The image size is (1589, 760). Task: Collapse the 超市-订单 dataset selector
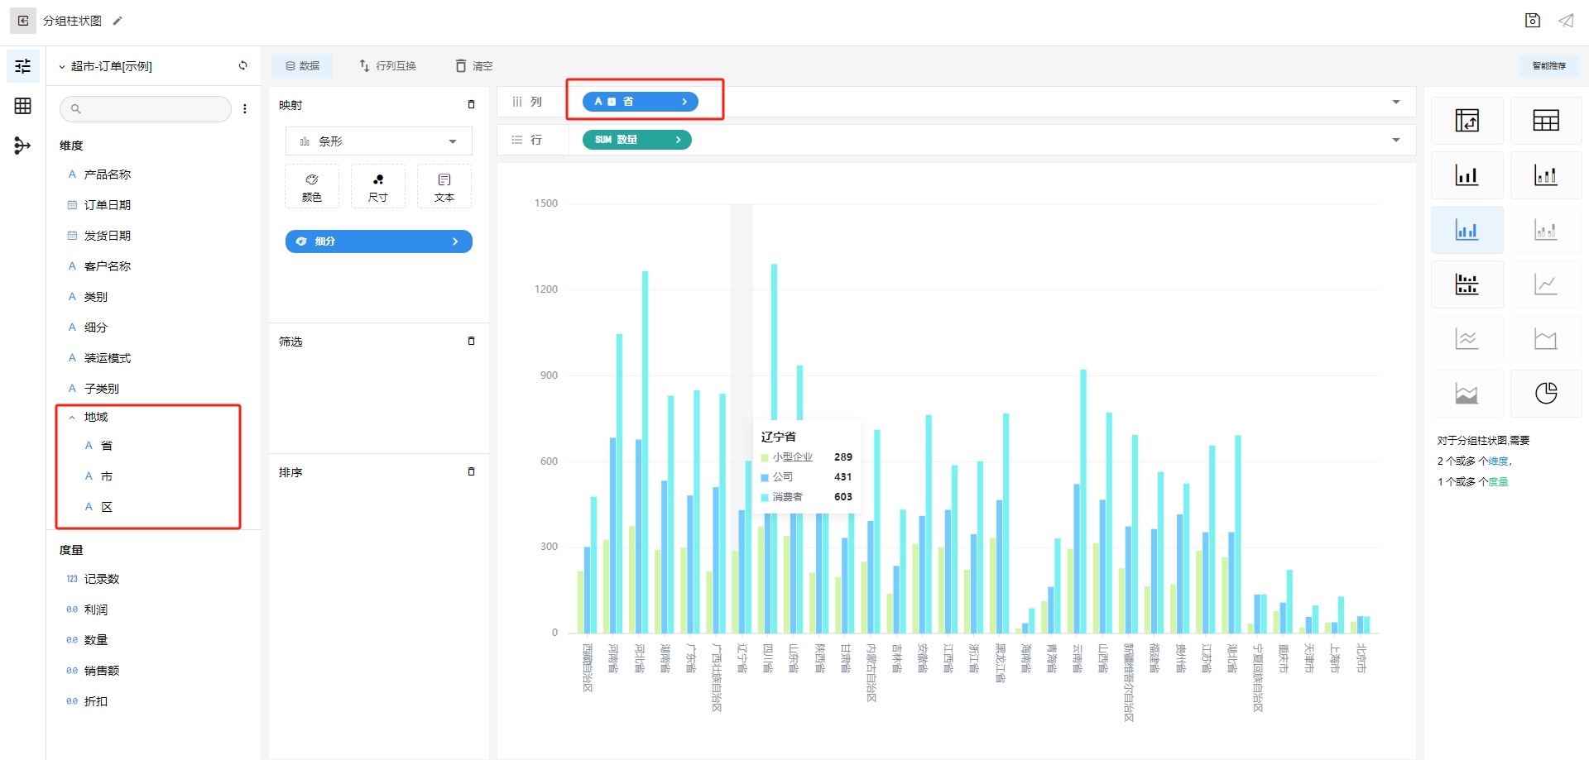62,67
